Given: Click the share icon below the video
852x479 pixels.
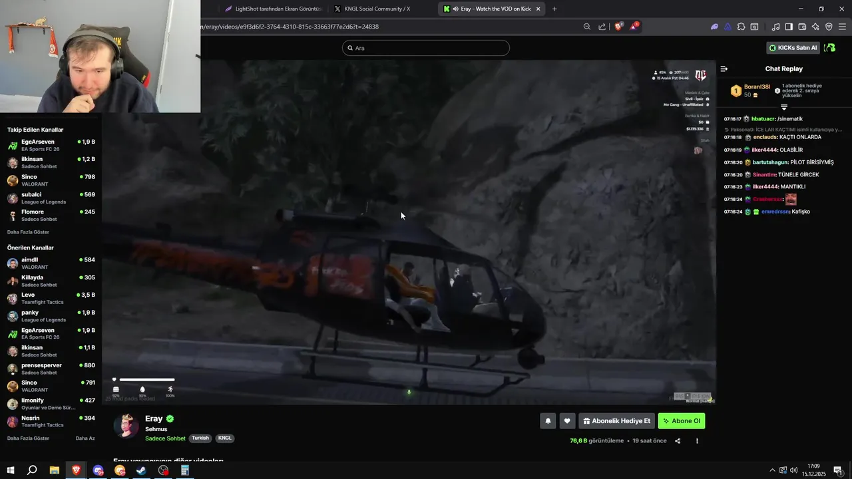Looking at the screenshot, I should pyautogui.click(x=678, y=440).
